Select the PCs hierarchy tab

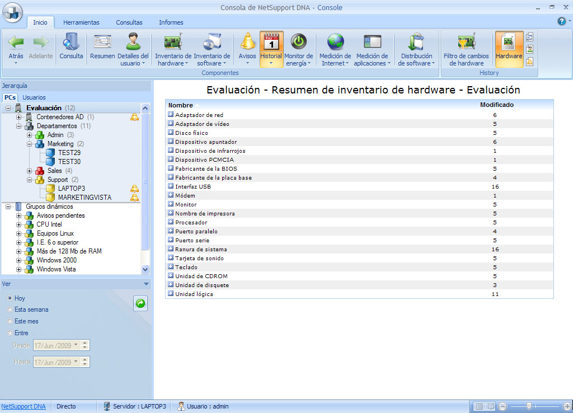pyautogui.click(x=10, y=97)
